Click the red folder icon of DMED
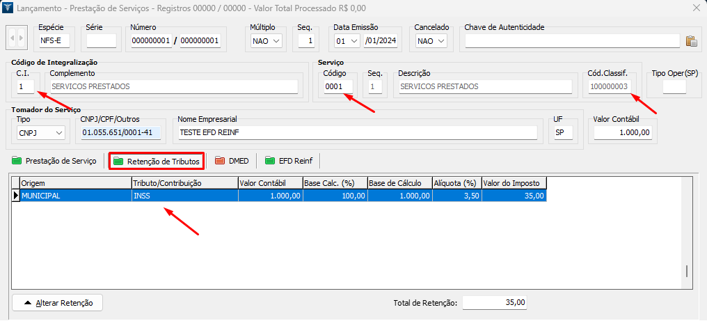The image size is (707, 321). pyautogui.click(x=220, y=162)
